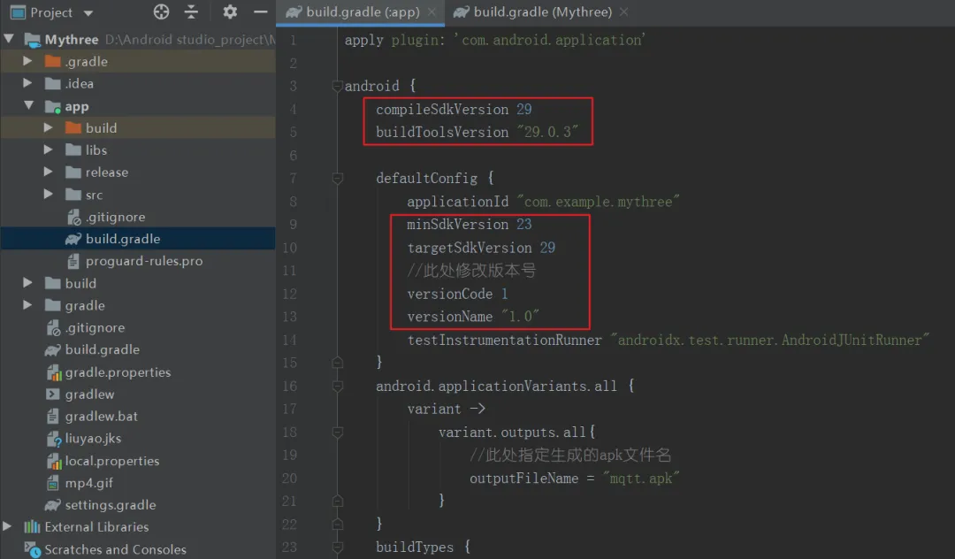
Task: Expand the src folder
Action: tap(48, 195)
